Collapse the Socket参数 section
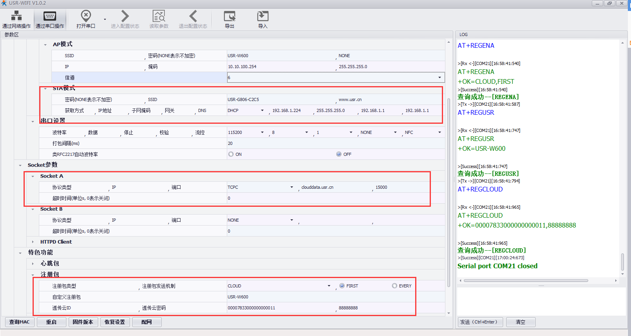Viewport: 631px width, 336px height. pyautogui.click(x=20, y=165)
